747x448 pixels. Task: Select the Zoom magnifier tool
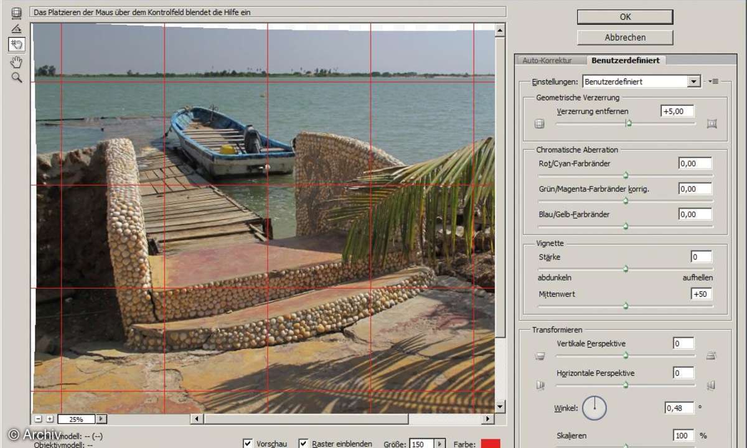pyautogui.click(x=17, y=78)
